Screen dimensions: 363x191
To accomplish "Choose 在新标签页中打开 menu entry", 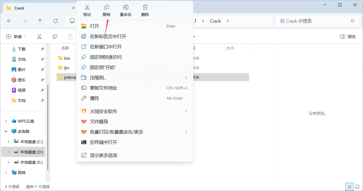I will pyautogui.click(x=134, y=36).
